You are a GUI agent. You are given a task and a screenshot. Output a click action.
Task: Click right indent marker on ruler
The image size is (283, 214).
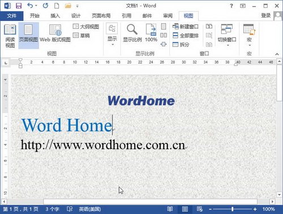coord(236,64)
